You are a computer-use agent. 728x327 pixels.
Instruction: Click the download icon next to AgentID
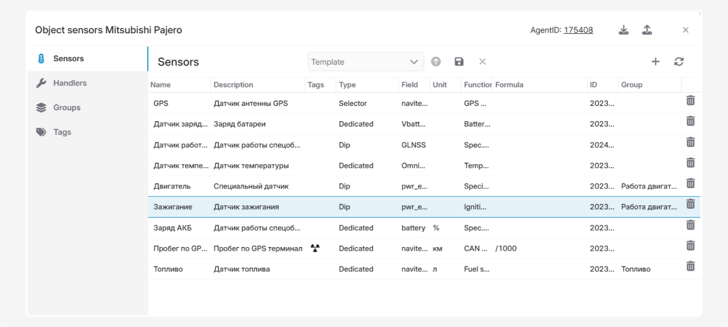(x=624, y=30)
